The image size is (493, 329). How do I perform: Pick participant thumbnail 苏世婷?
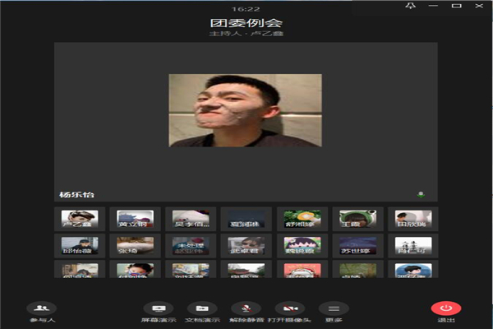coord(357,245)
